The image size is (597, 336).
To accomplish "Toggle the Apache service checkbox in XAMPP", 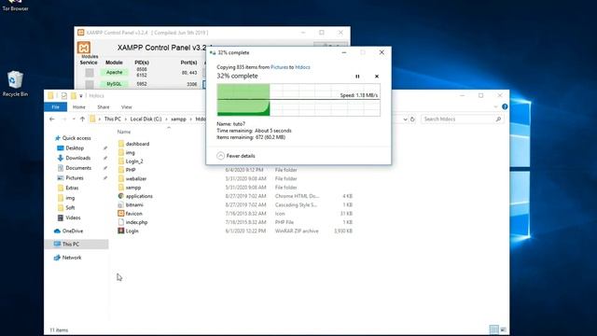I will [90, 73].
